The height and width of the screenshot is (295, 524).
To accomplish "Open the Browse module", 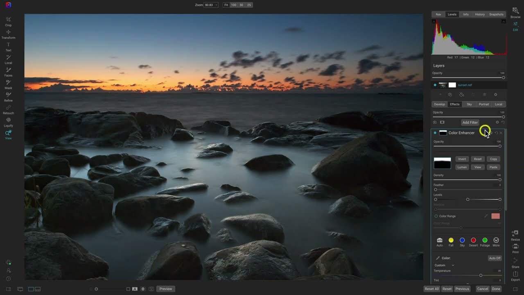I will [x=515, y=13].
